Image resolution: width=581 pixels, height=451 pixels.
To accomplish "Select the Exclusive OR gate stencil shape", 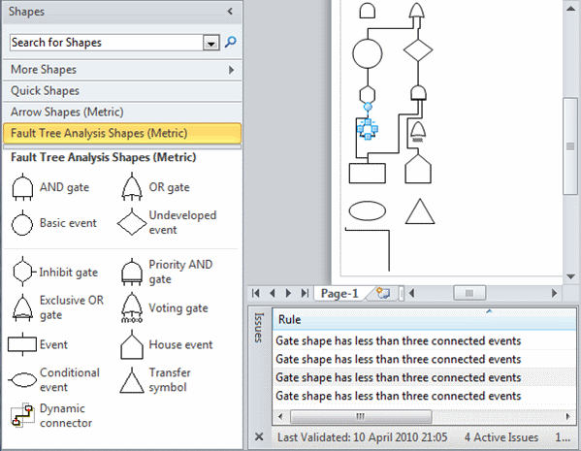I will (x=23, y=307).
